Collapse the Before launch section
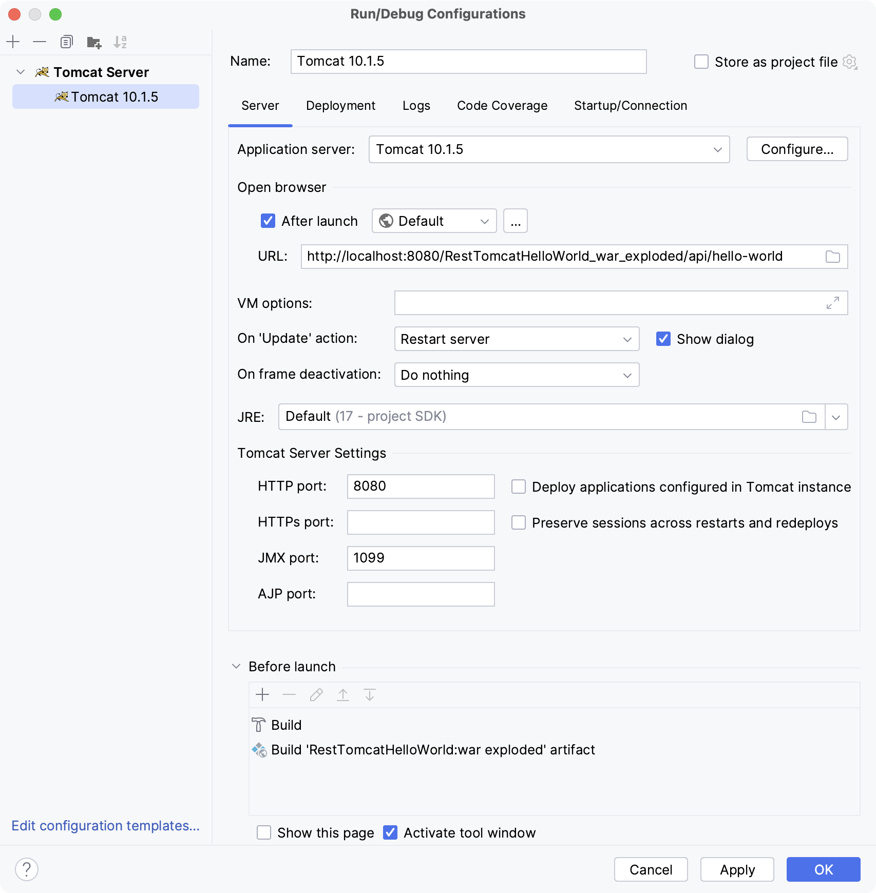Viewport: 876px width, 893px height. 236,667
